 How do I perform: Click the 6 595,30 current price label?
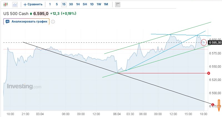point(215,43)
